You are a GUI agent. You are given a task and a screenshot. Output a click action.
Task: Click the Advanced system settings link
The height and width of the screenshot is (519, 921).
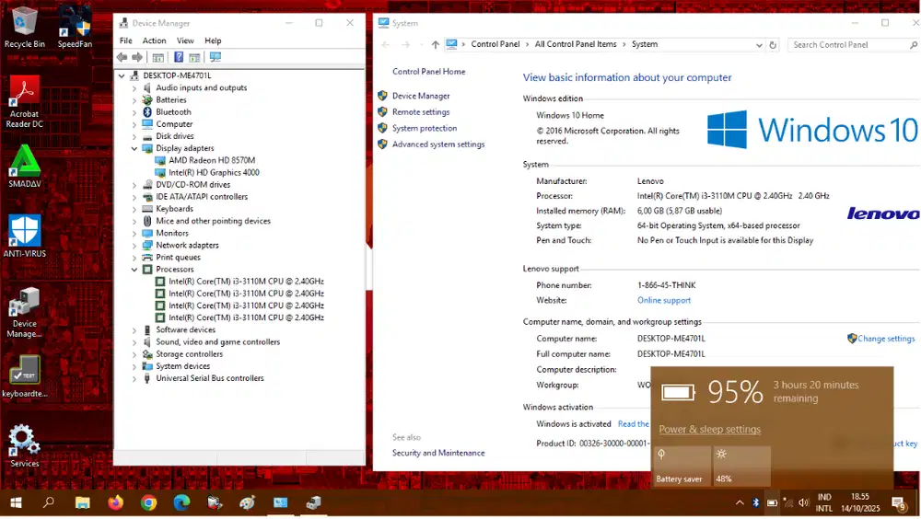[x=437, y=144]
